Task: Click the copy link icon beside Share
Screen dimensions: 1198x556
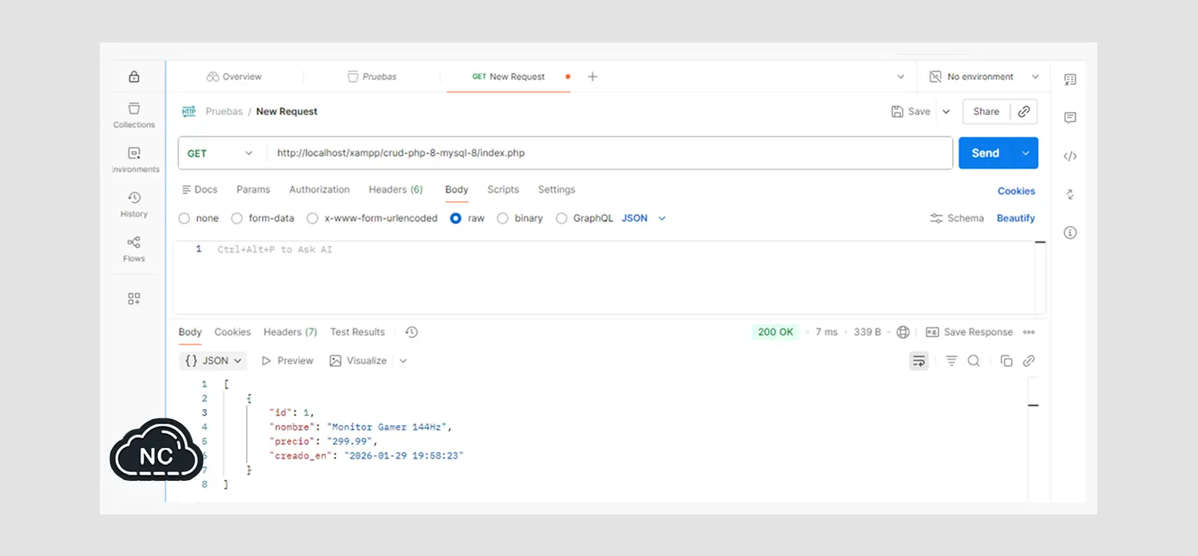Action: 1024,112
